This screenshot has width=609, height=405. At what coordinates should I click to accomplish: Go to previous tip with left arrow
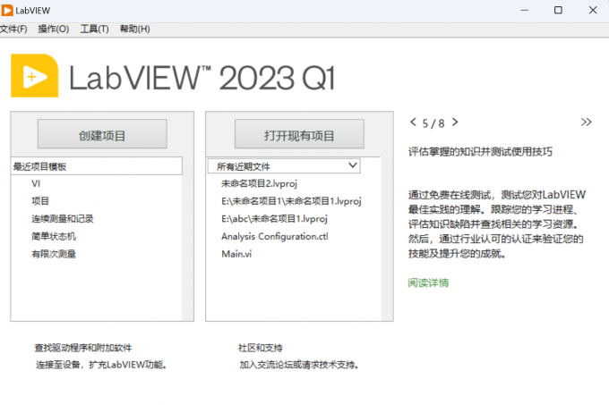(413, 122)
